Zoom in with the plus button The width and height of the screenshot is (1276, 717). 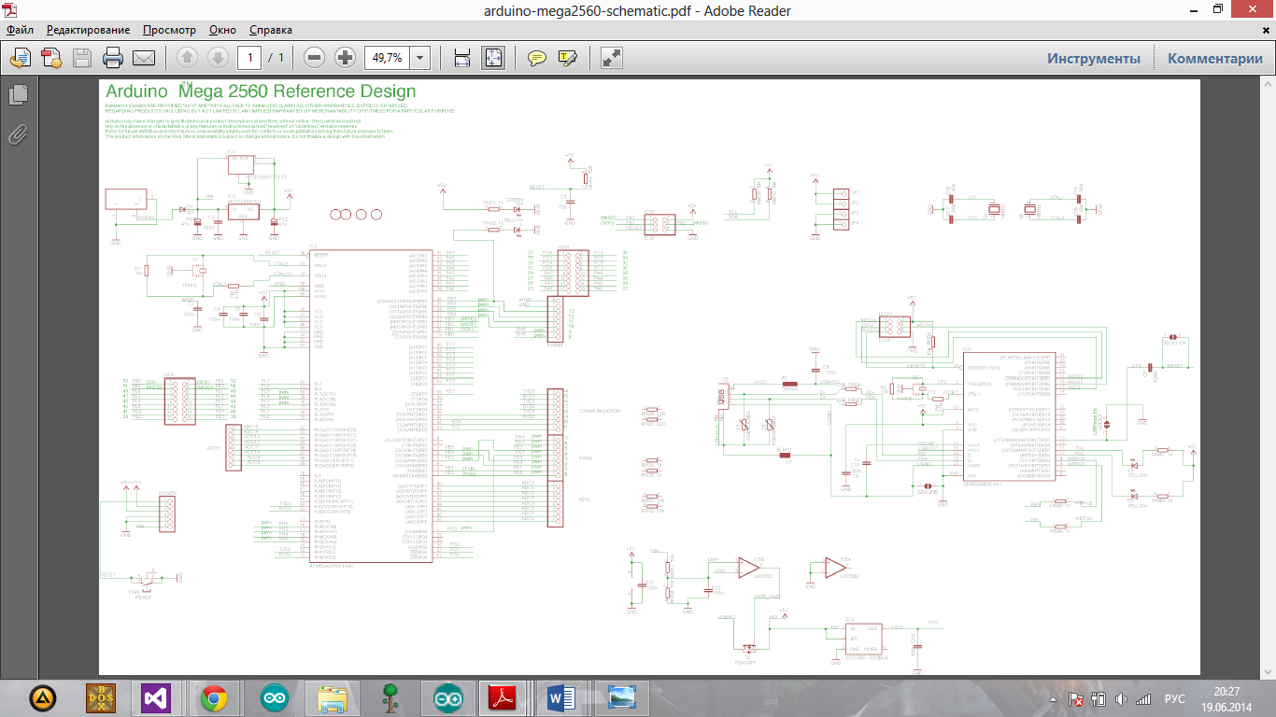click(x=346, y=58)
